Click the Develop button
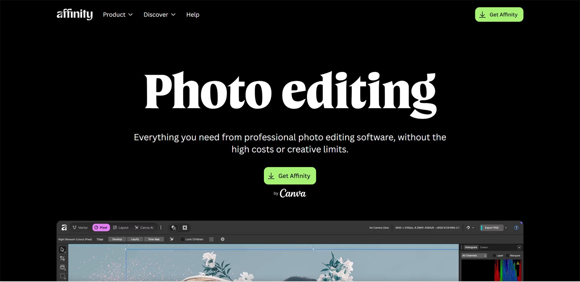This screenshot has height=282, width=580. (x=117, y=239)
